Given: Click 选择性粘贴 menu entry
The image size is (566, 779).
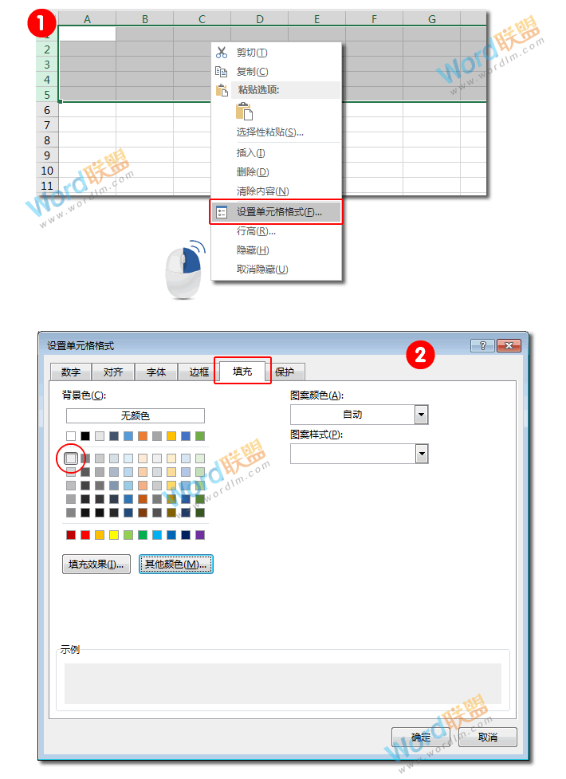Looking at the screenshot, I should pyautogui.click(x=269, y=132).
